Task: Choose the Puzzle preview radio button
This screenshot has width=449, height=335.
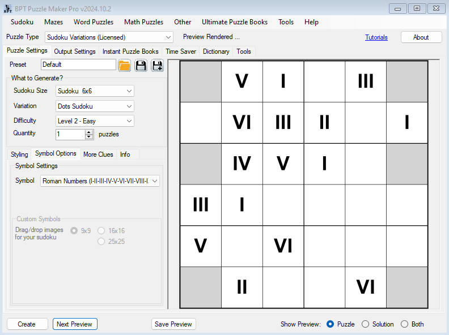Action: click(331, 324)
